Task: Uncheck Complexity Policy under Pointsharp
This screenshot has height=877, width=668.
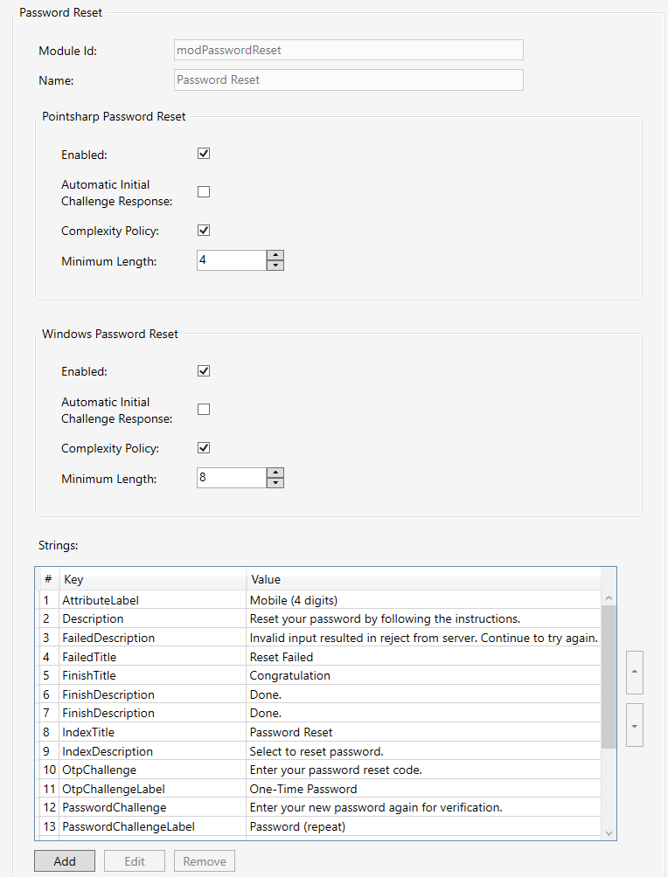Action: 203,230
